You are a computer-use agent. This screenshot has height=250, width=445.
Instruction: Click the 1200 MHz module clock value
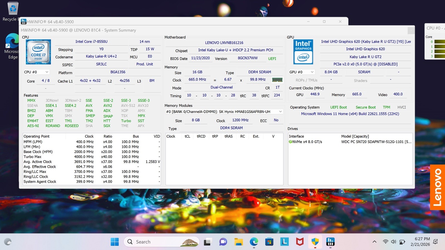coord(240,120)
